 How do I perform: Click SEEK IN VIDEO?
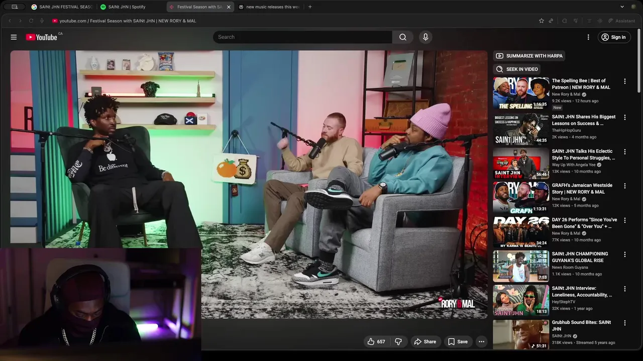[x=517, y=69]
